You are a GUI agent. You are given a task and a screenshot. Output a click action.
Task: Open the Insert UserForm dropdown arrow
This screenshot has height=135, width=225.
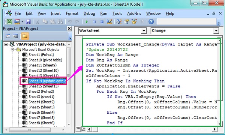click(x=22, y=22)
